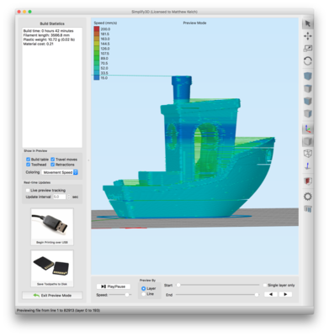
Task: Select the translate (four-arrow move) tool
Action: [308, 36]
